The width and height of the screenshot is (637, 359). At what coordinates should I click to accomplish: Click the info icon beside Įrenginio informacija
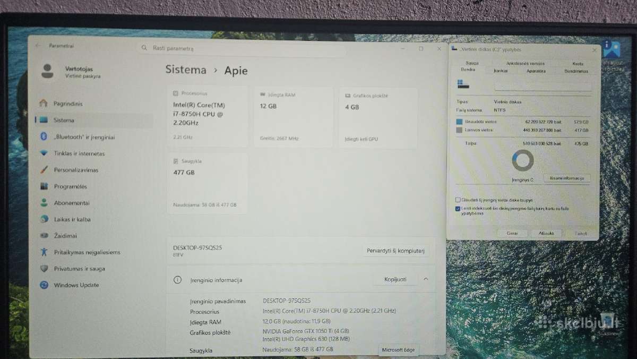177,280
